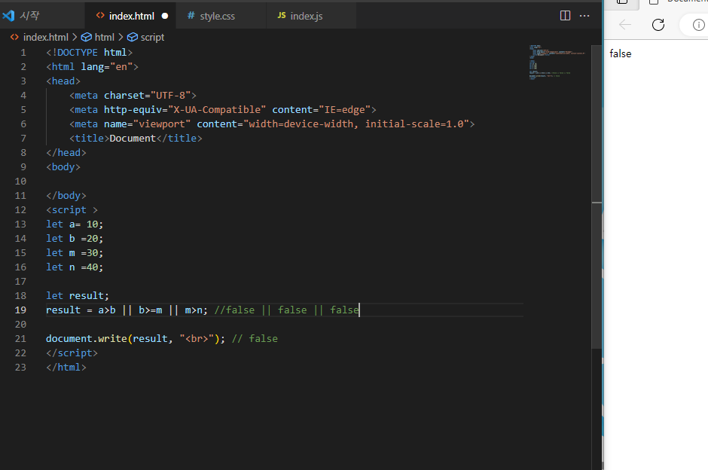Click the browser back arrow
The width and height of the screenshot is (708, 470).
tap(625, 24)
